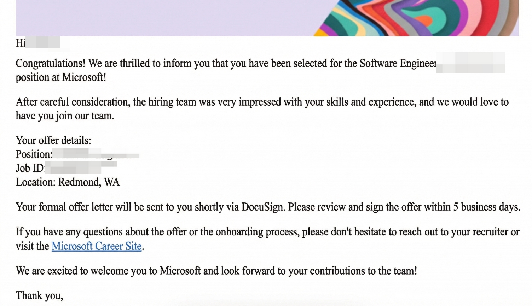Click the "have you join our team." line
The height and width of the screenshot is (306, 532).
click(65, 116)
